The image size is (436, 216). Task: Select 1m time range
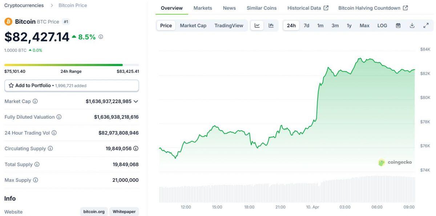320,25
